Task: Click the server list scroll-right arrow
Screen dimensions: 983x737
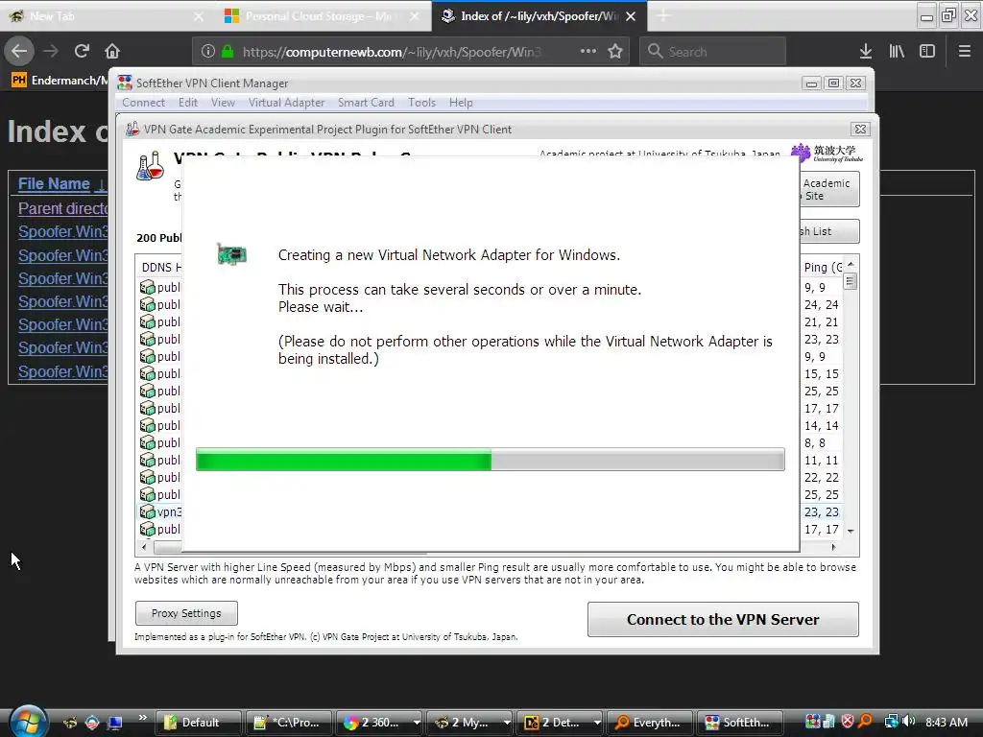Action: (x=833, y=546)
